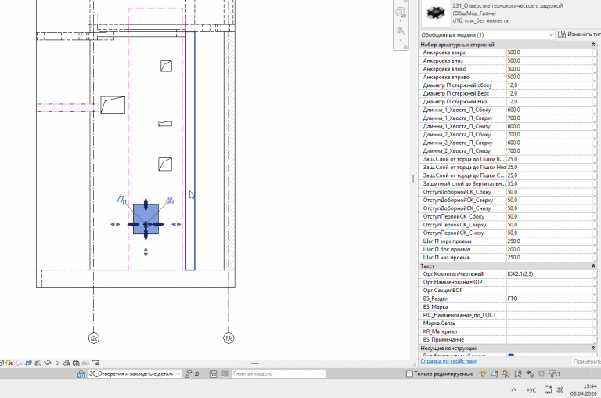The height and width of the screenshot is (398, 601).
Task: Open 'Обобщенные модели (1)' filter dropdown
Action: tap(488, 35)
